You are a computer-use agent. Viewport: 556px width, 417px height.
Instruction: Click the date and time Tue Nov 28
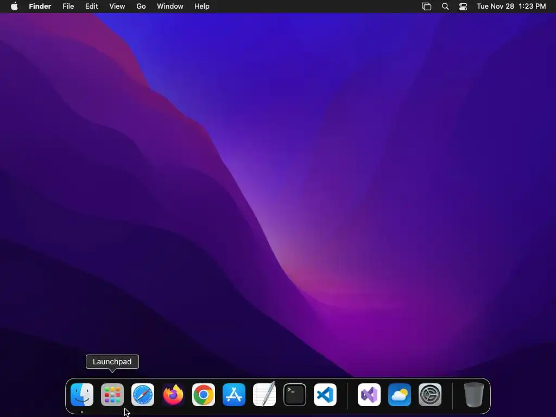click(511, 7)
